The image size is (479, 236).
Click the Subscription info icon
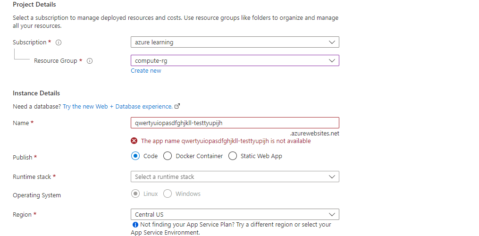[x=59, y=42]
